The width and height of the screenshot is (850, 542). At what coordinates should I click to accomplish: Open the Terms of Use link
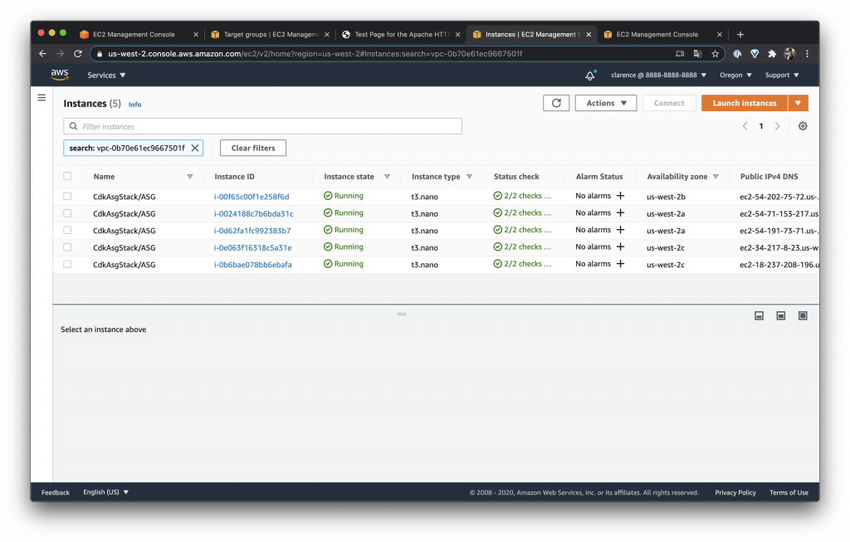pos(789,493)
